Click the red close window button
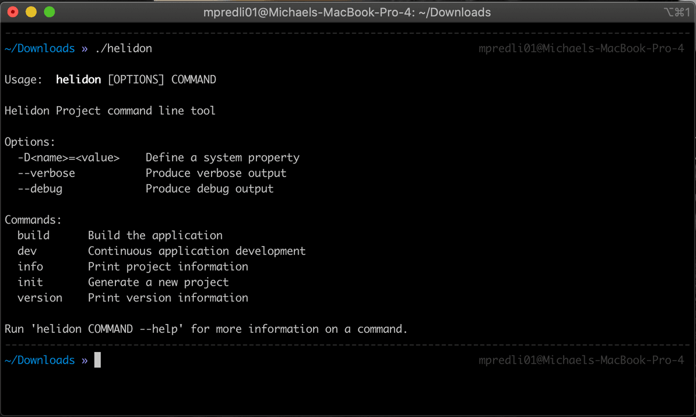 click(x=14, y=12)
